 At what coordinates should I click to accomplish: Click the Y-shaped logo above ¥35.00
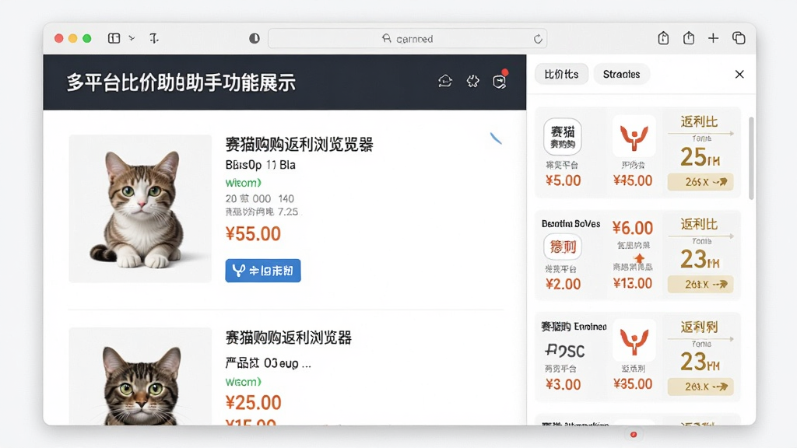pyautogui.click(x=634, y=341)
